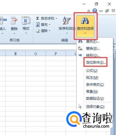Click the Delete cells icon

point(14,20)
